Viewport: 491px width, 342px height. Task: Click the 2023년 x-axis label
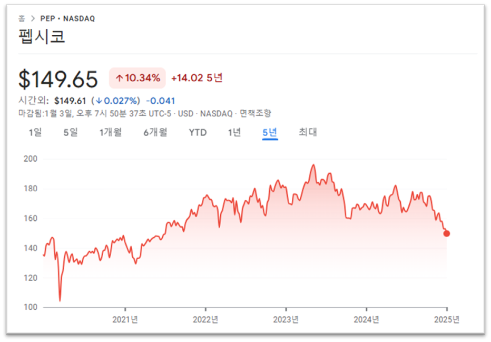[x=286, y=319]
